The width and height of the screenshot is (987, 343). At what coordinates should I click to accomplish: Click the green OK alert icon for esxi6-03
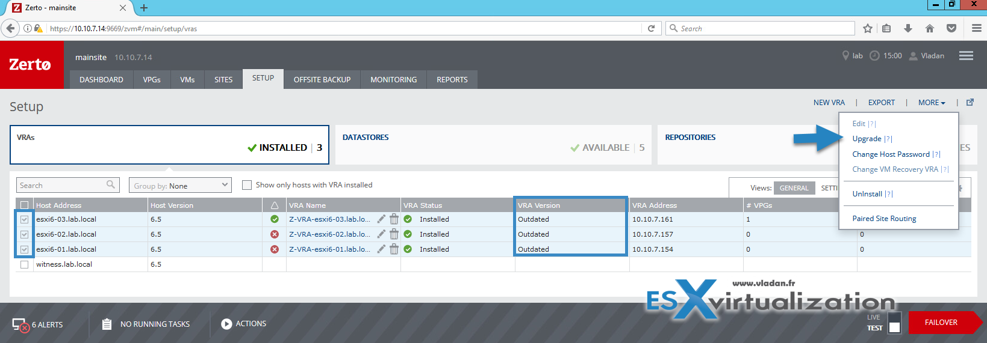(x=275, y=219)
